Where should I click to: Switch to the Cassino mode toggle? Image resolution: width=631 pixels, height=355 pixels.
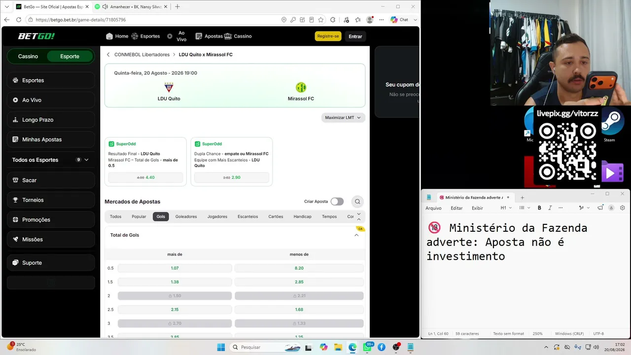(28, 56)
